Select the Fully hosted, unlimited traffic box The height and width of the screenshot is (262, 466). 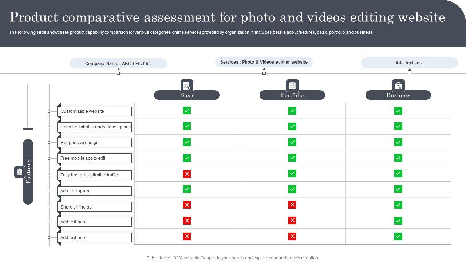click(95, 175)
